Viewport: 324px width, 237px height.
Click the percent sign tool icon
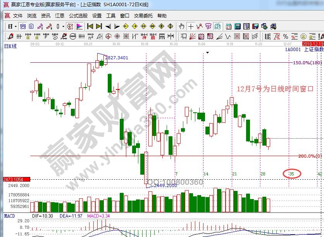click(286, 36)
